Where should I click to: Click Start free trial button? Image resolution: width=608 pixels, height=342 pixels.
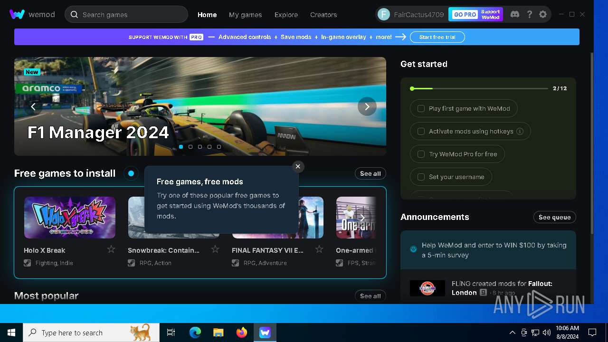[x=437, y=37]
